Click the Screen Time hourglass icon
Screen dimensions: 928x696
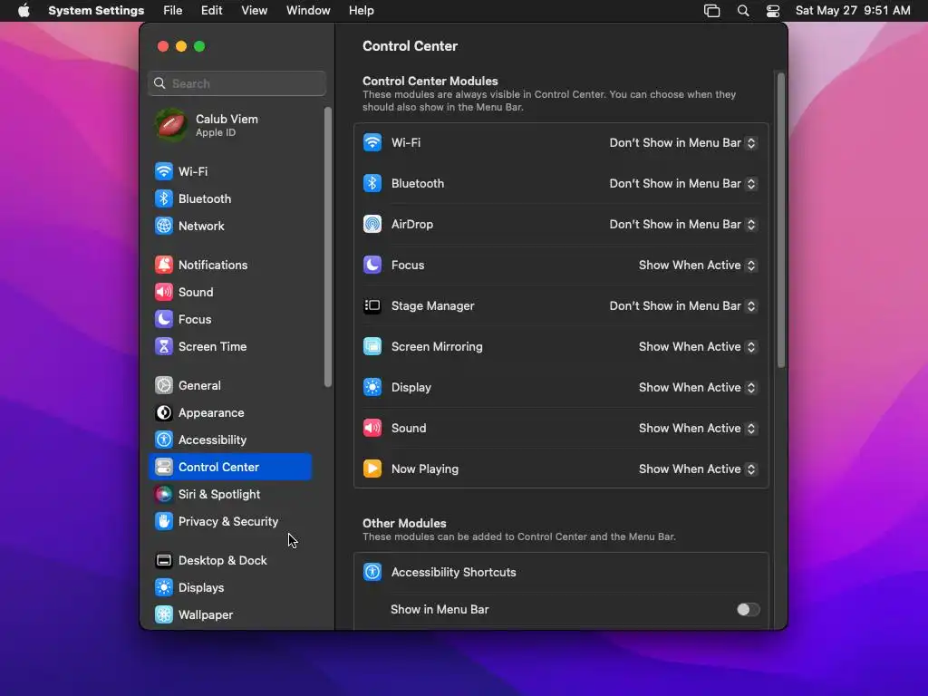coord(164,347)
